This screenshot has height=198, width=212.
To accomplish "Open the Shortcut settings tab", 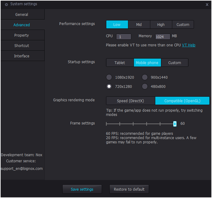I will click(22, 45).
